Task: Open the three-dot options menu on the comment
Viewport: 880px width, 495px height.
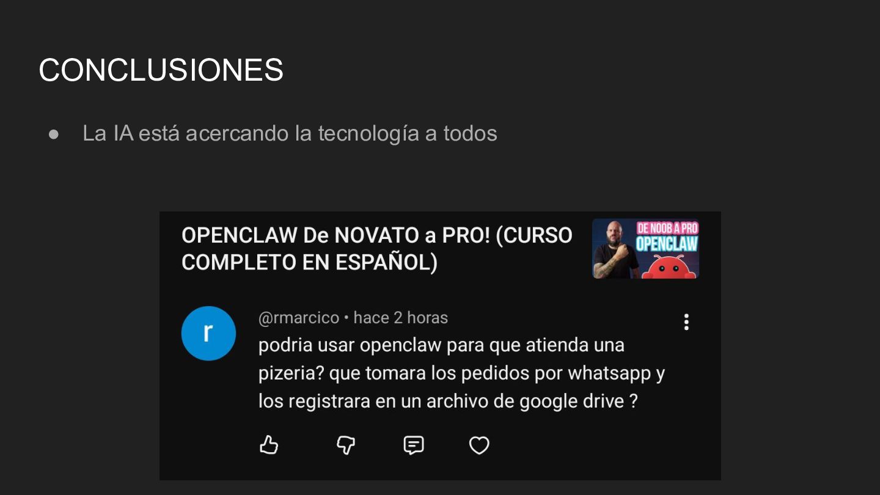Action: pos(686,322)
